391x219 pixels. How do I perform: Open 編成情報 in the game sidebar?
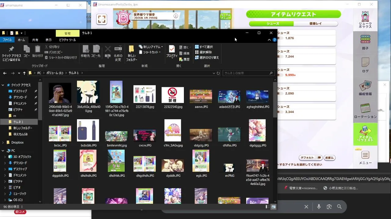click(x=365, y=88)
